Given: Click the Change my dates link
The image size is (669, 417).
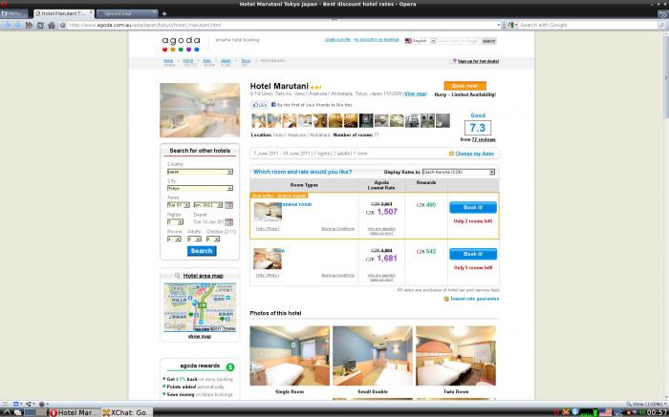Looking at the screenshot, I should (x=474, y=154).
